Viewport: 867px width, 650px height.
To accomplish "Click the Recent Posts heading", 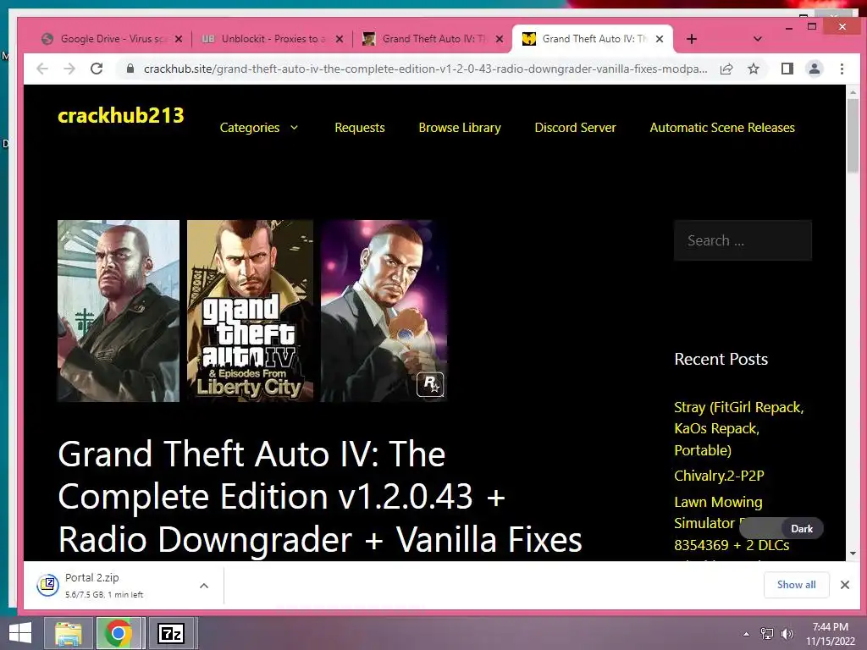I will pos(721,359).
